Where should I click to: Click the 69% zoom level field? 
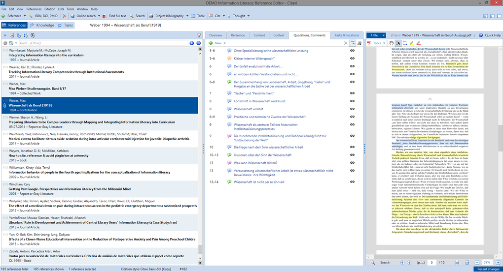click(x=487, y=262)
